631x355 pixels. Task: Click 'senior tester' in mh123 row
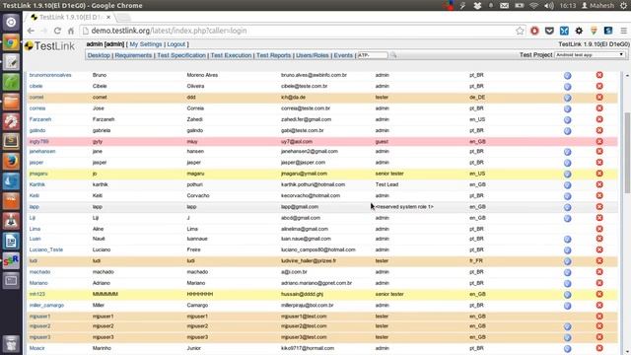click(389, 294)
